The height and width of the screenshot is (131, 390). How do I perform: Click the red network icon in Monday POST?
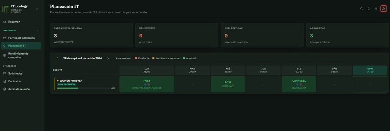pos(149,84)
